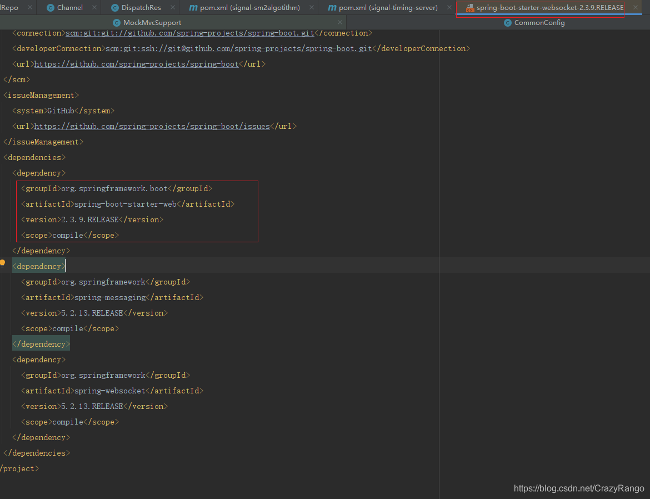Close the MockMvcSupport tab
This screenshot has height=499, width=650.
[x=339, y=23]
